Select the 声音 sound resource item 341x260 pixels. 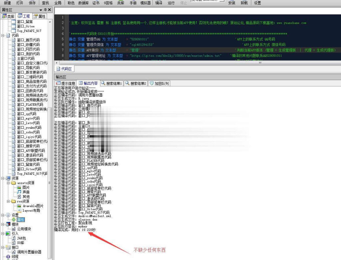[26, 192]
